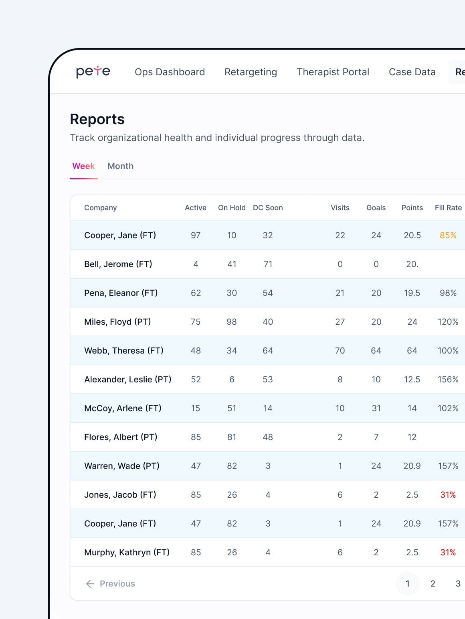465x619 pixels.
Task: Sort by the DC Soon column header
Action: point(268,208)
